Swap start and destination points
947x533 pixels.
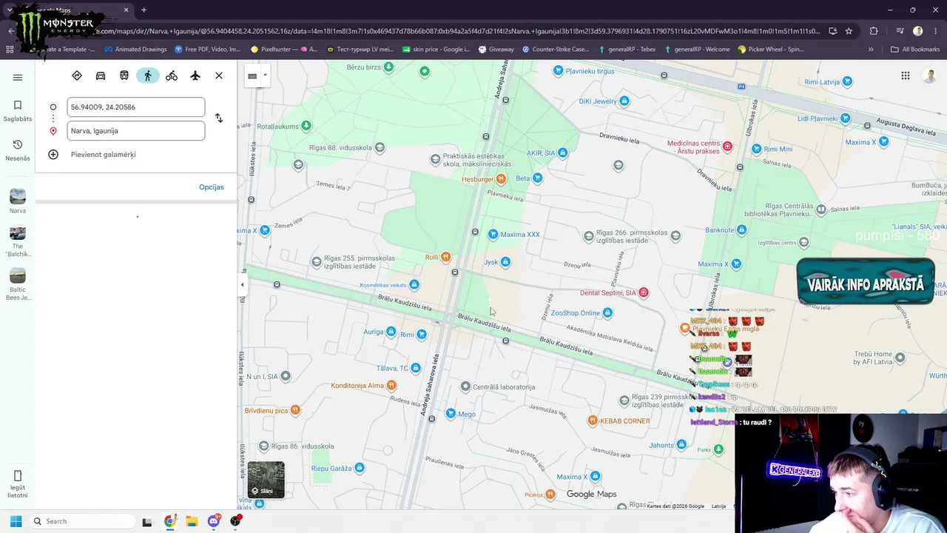[x=219, y=118]
